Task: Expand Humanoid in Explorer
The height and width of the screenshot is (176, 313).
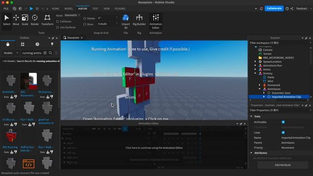Action: tap(260, 85)
